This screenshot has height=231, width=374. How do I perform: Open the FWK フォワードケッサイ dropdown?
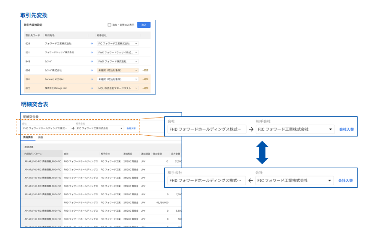[118, 52]
